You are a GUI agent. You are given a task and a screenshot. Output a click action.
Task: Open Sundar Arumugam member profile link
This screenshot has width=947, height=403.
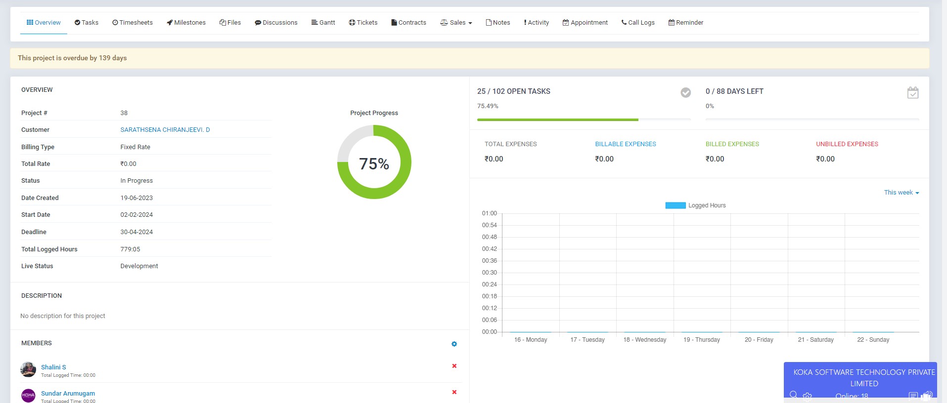(68, 393)
